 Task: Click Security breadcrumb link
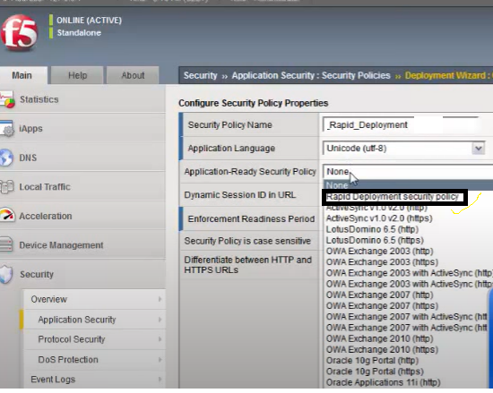(x=200, y=75)
